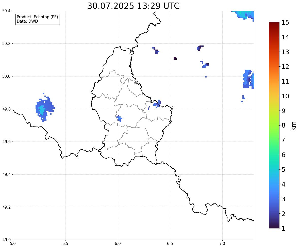The image size is (299, 248).
Task: Click the latitude tick label "49.4"
Action: coord(6,175)
